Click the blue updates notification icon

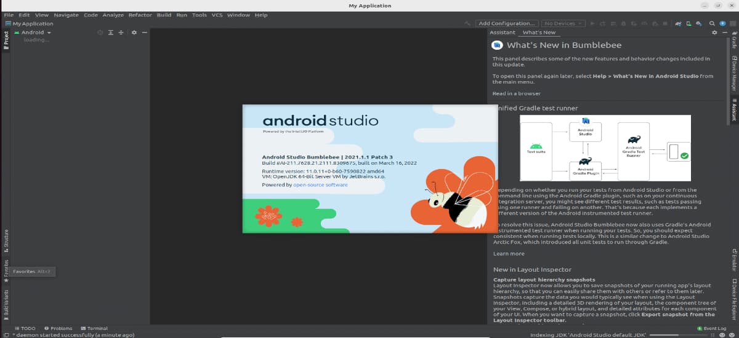[722, 23]
